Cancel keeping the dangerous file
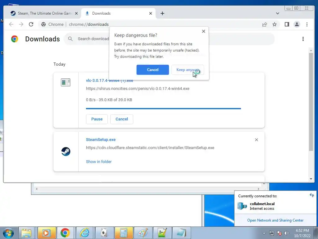This screenshot has height=239, width=318. click(x=153, y=70)
